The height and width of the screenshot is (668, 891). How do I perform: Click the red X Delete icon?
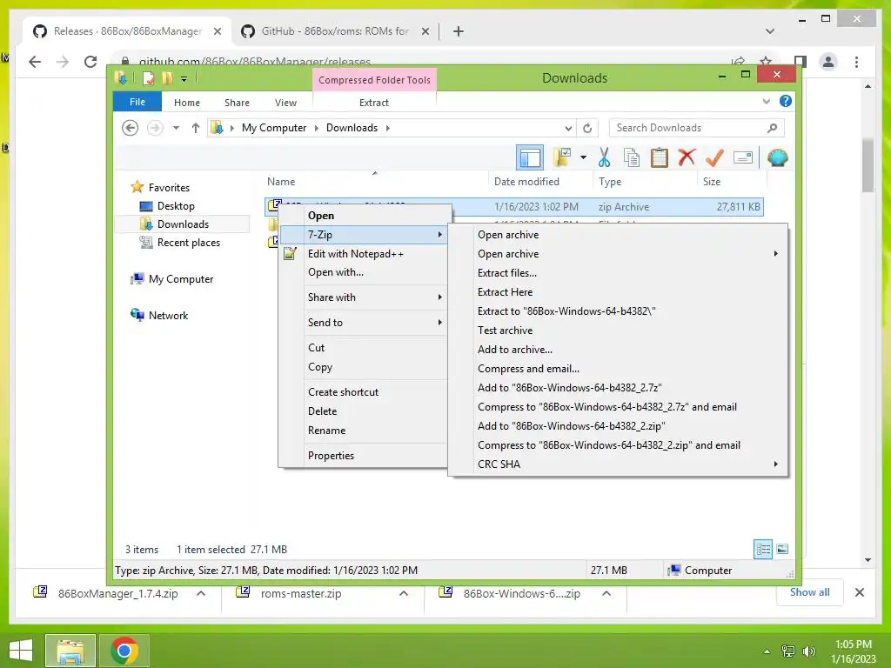(x=687, y=157)
